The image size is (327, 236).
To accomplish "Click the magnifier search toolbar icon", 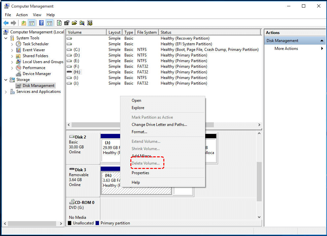I will [82, 23].
